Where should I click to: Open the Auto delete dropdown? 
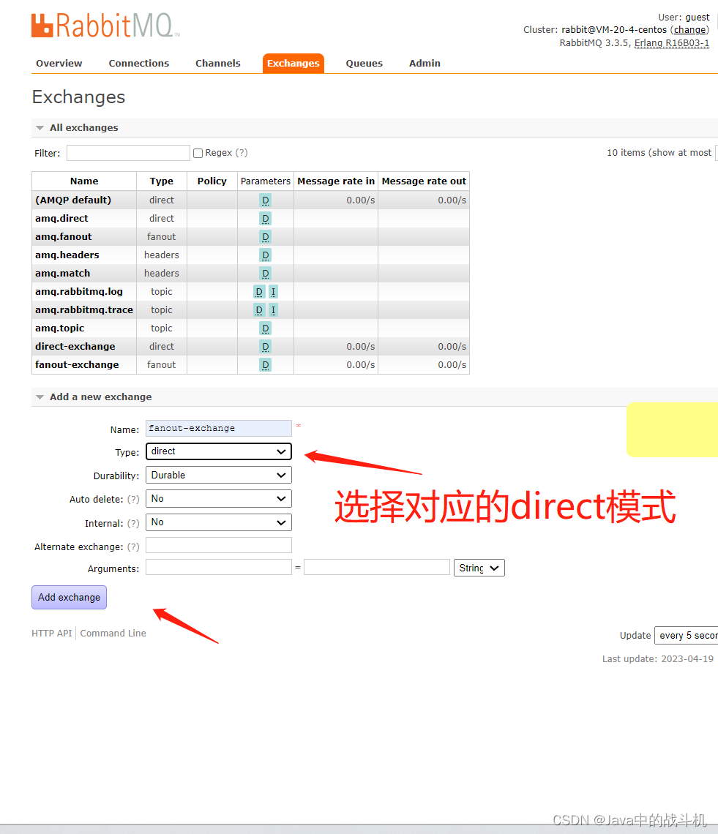point(219,498)
